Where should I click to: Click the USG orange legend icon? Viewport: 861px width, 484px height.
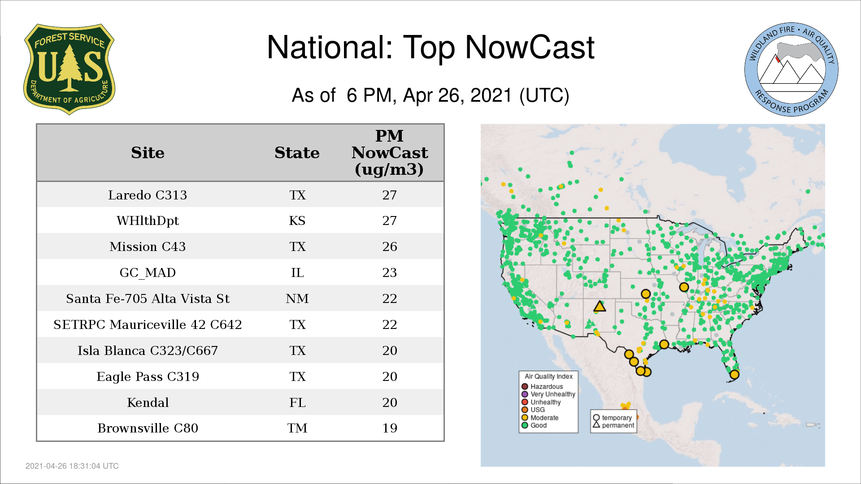[525, 410]
